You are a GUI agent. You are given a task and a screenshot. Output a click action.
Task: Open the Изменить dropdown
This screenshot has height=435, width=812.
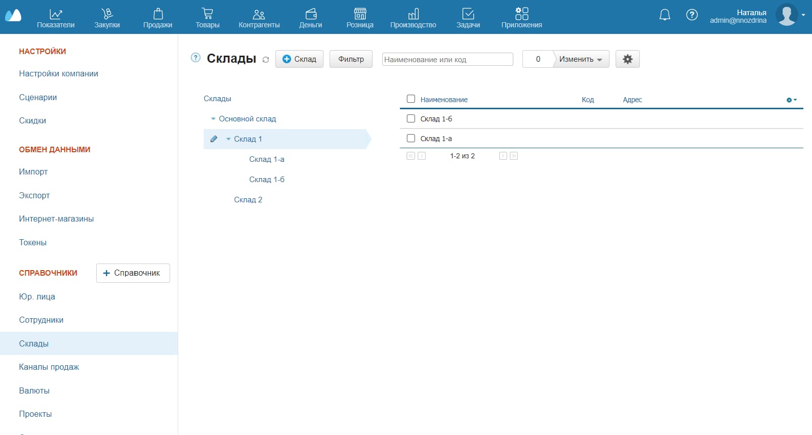pyautogui.click(x=581, y=59)
